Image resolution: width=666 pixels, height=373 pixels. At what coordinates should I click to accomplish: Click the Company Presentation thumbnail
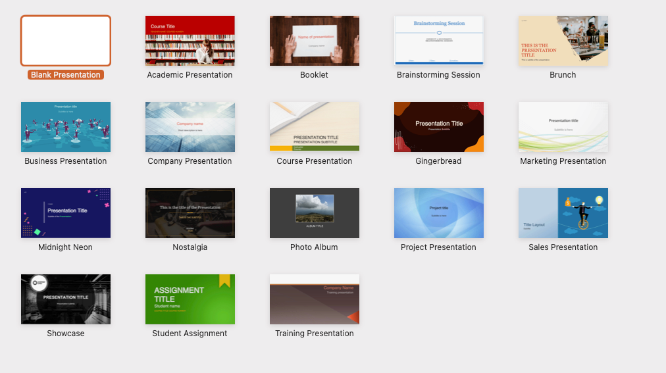pyautogui.click(x=190, y=127)
